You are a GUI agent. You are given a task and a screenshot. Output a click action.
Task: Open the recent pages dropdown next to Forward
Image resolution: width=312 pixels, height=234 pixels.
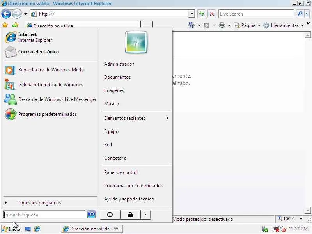(25, 14)
